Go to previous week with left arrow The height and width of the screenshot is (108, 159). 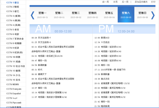(x=32, y=15)
